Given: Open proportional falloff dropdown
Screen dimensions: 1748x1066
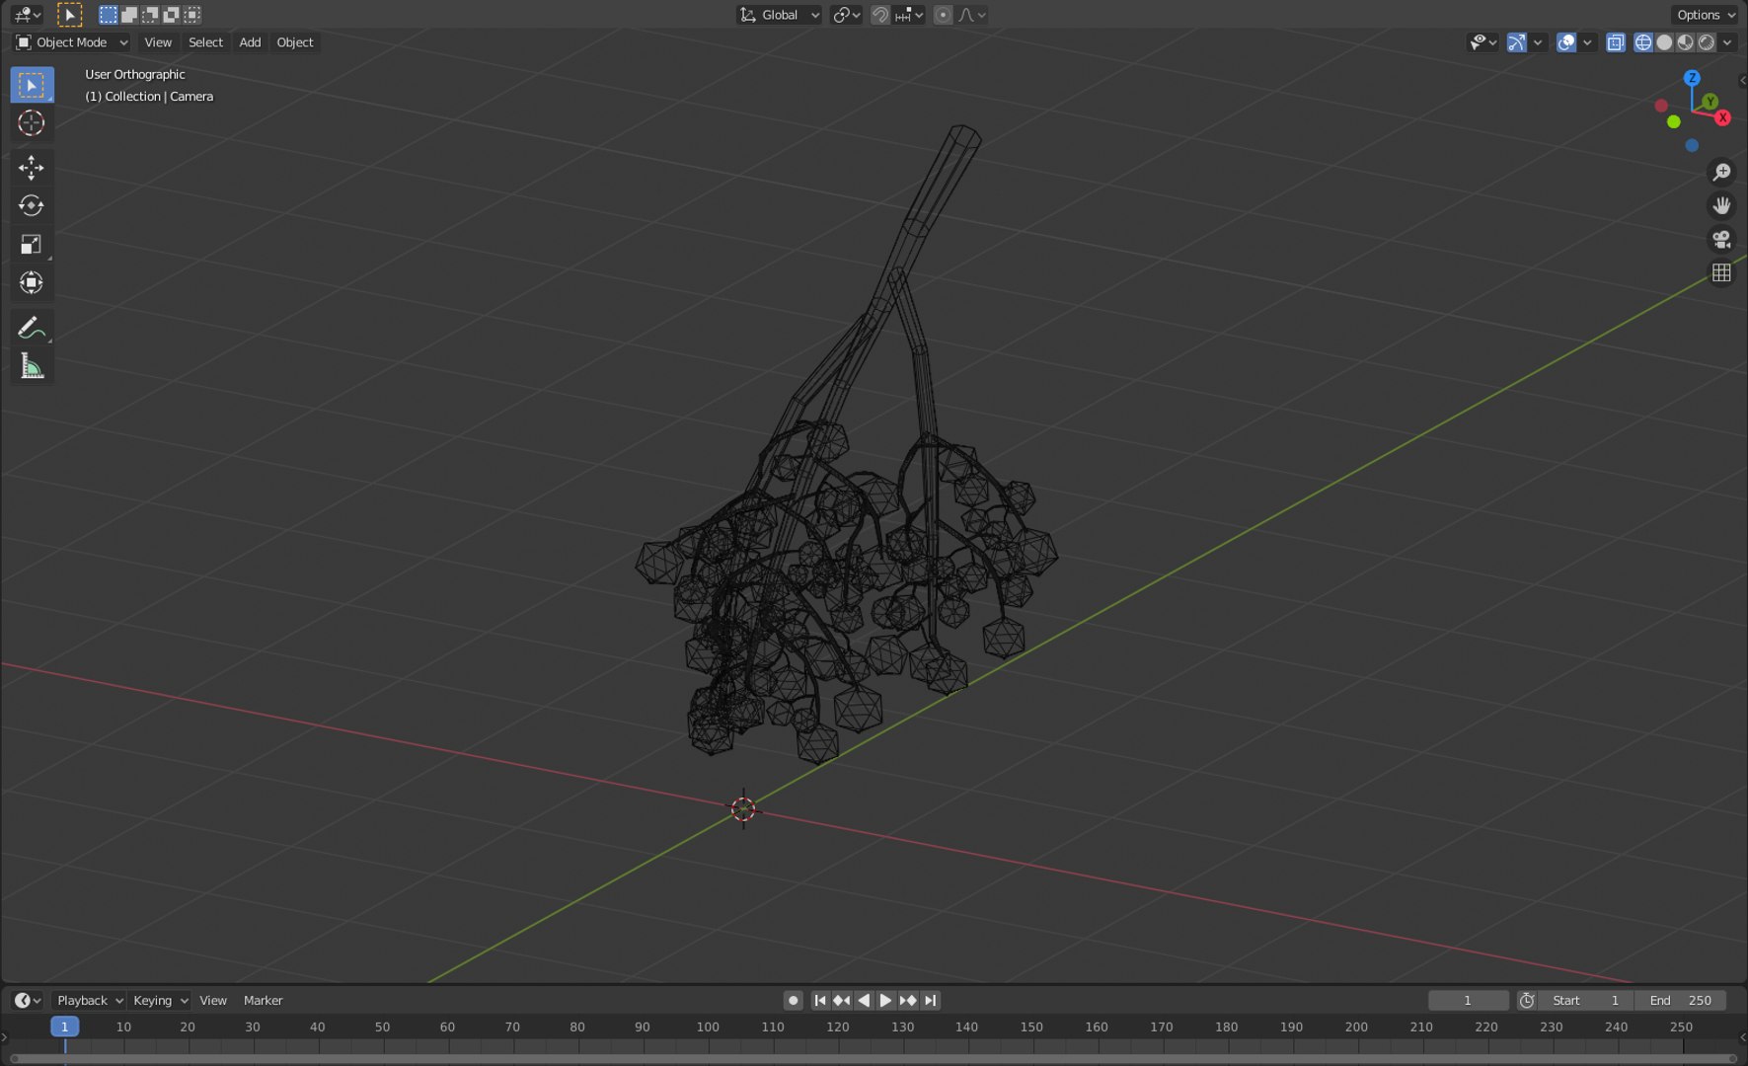Looking at the screenshot, I should click(x=972, y=15).
